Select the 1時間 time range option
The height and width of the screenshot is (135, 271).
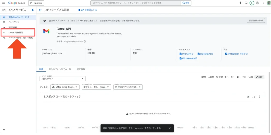click(x=204, y=77)
